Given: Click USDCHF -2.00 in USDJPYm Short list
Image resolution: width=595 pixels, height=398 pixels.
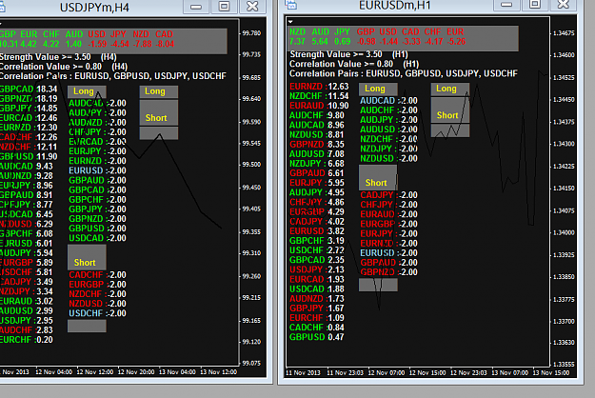Looking at the screenshot, I should 97,313.
